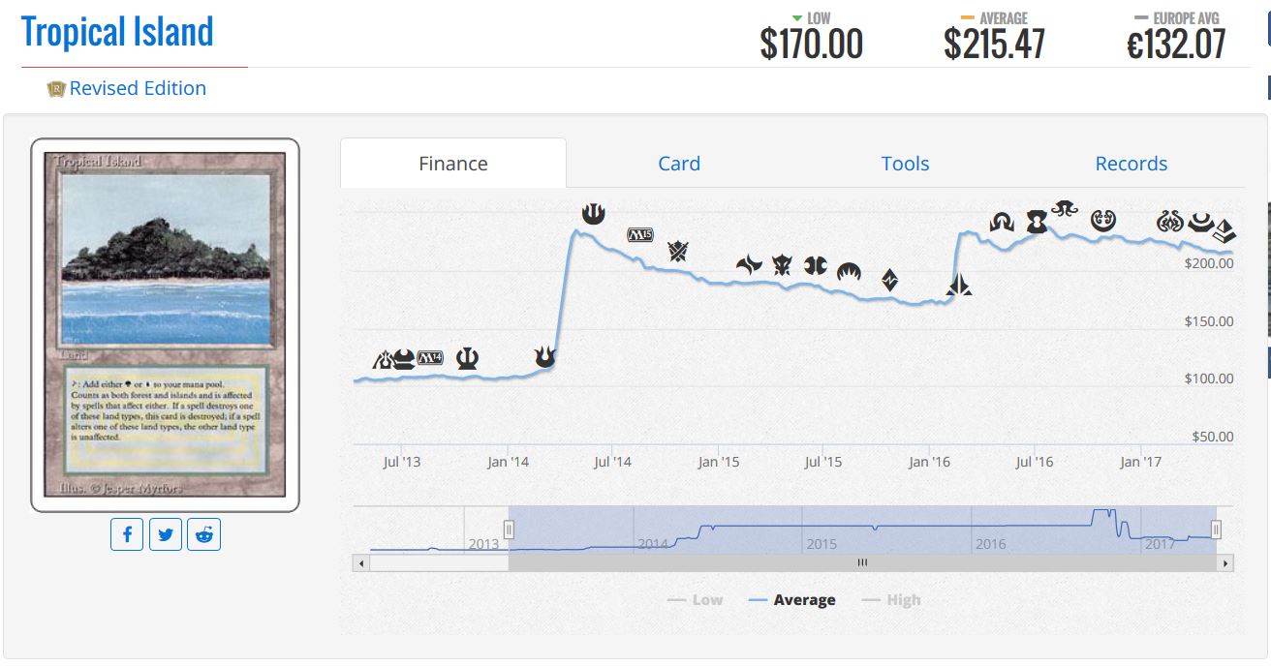Share the card on Twitter

pos(166,533)
